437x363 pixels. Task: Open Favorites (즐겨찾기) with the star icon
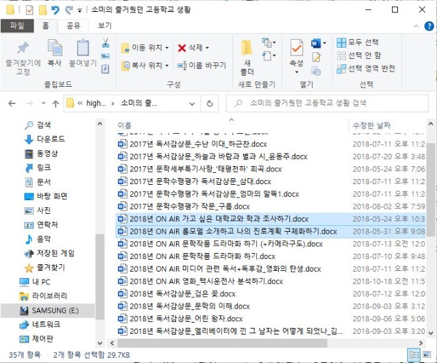(x=45, y=268)
